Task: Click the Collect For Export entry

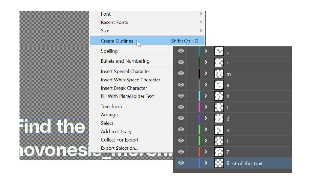Action: tap(119, 140)
